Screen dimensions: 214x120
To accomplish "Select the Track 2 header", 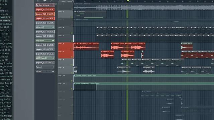I will [66, 14].
